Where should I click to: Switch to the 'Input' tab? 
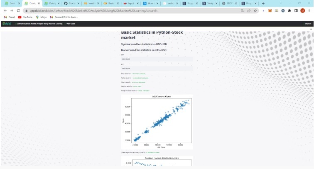(x=131, y=3)
